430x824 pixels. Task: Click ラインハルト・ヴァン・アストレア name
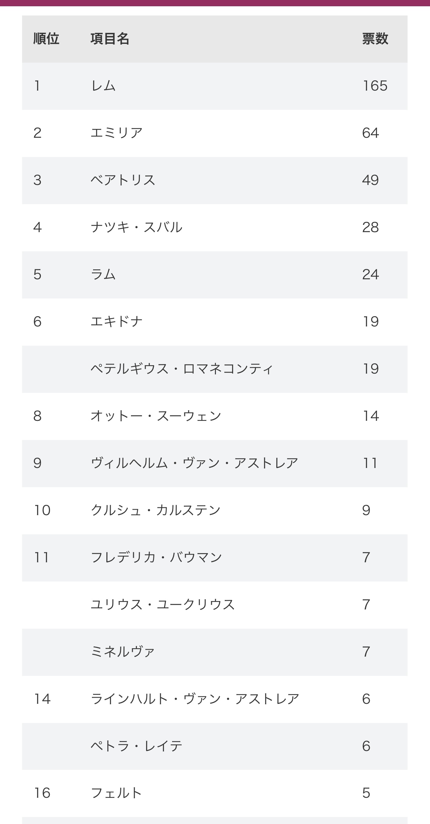(x=195, y=699)
